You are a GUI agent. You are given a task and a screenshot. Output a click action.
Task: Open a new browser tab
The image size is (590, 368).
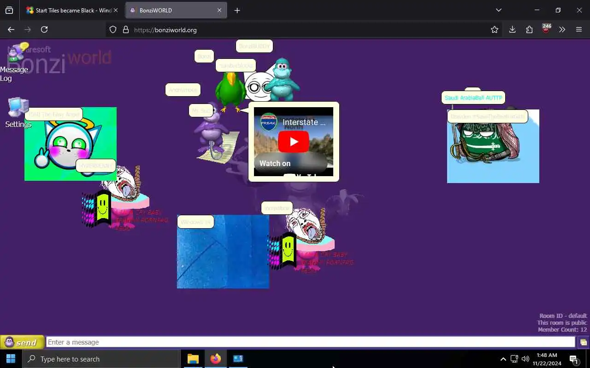pos(237,10)
